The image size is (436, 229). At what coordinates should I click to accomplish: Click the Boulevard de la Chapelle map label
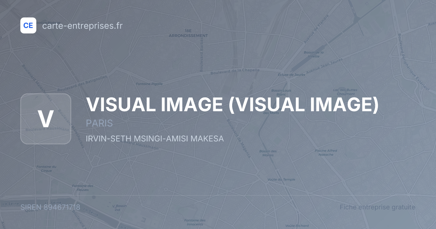click(235, 71)
